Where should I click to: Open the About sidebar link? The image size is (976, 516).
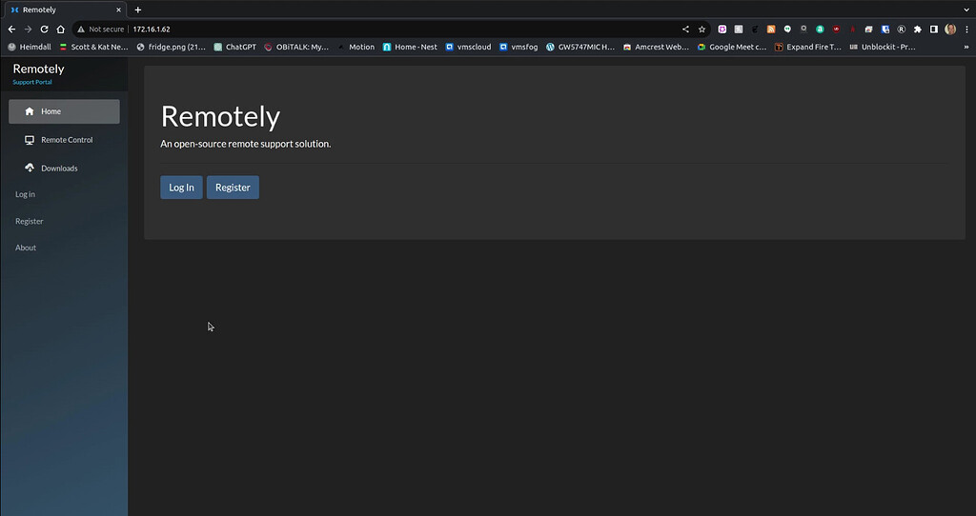(x=26, y=248)
